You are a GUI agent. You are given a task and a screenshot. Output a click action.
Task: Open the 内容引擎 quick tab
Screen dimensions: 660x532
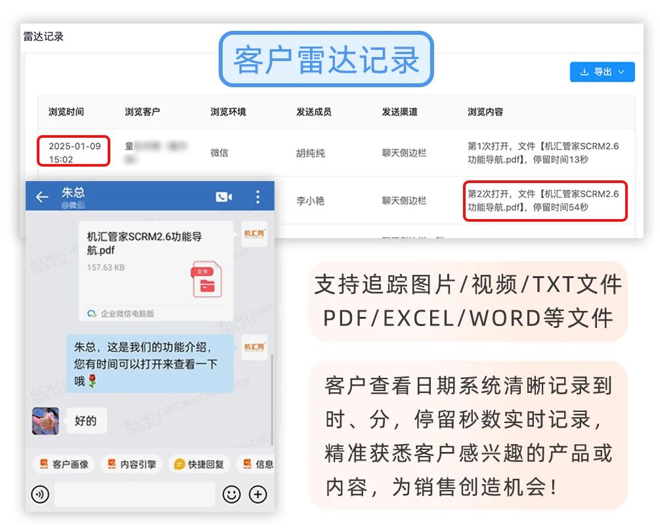pyautogui.click(x=131, y=464)
